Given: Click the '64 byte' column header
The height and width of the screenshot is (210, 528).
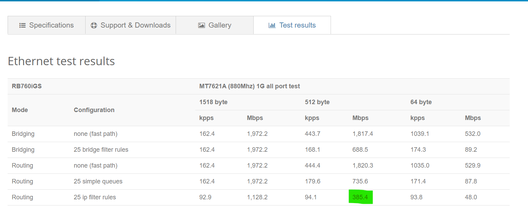Looking at the screenshot, I should [421, 102].
